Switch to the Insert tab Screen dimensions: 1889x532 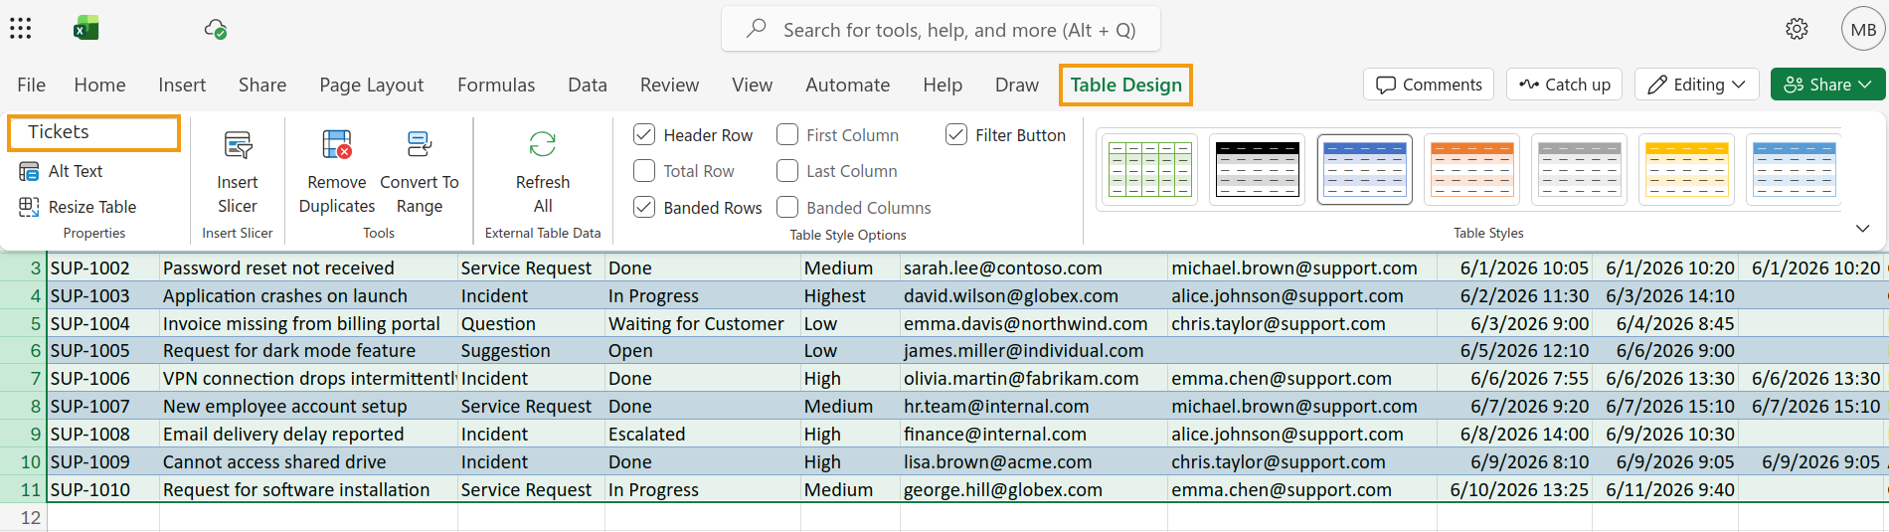tap(182, 85)
